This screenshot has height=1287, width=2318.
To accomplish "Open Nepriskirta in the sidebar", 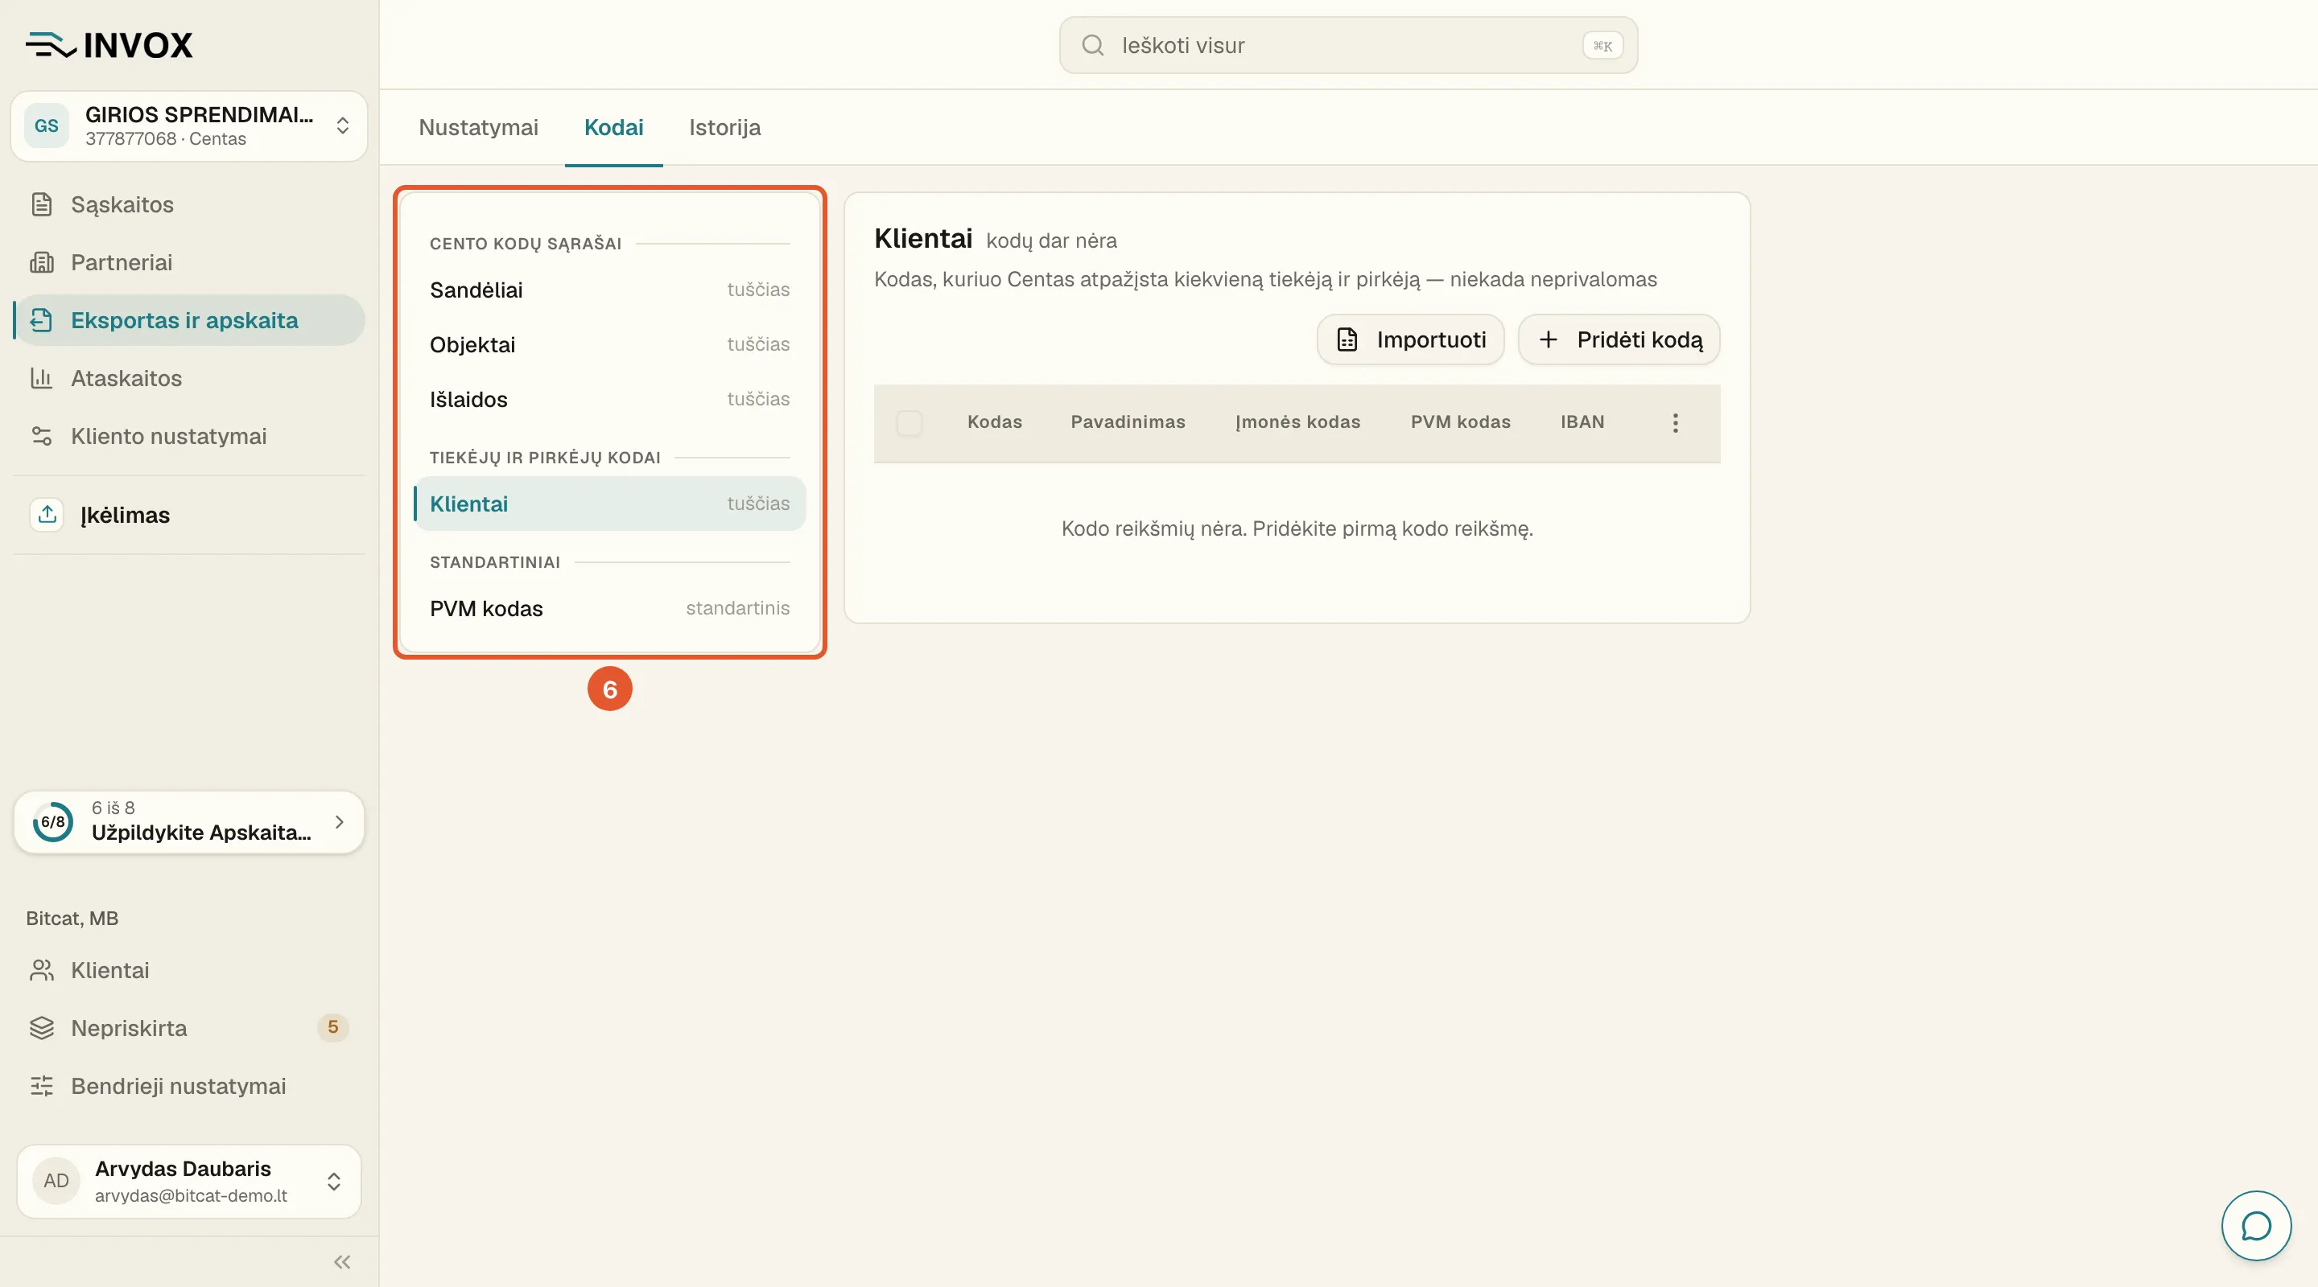I will pyautogui.click(x=189, y=1028).
